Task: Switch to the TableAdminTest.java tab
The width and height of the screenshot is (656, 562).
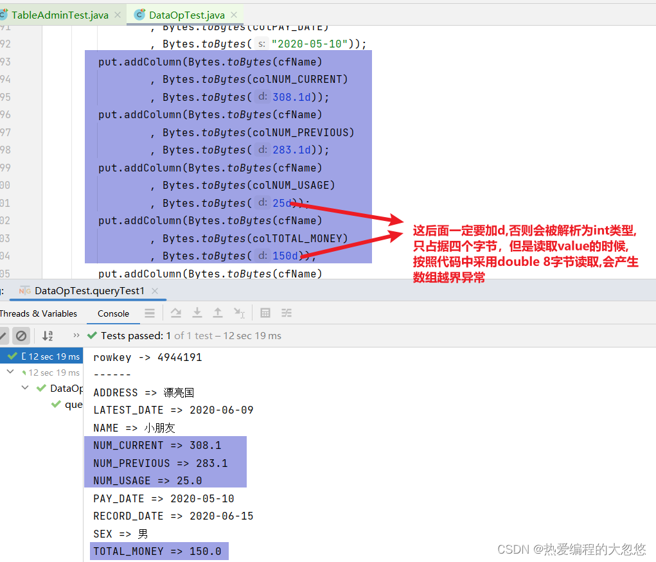Action: point(58,14)
